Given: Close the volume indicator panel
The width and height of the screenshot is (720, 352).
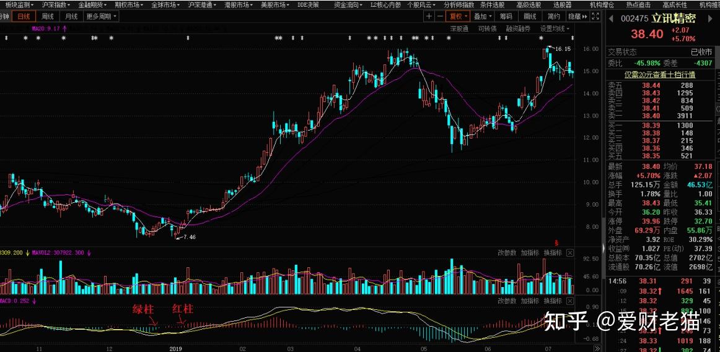Looking at the screenshot, I should click(x=570, y=252).
